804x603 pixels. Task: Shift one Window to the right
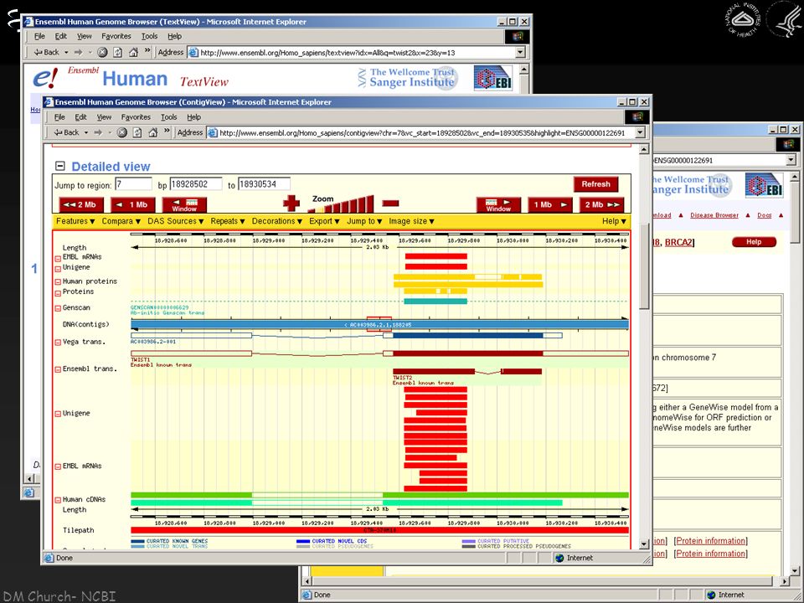[x=498, y=204]
